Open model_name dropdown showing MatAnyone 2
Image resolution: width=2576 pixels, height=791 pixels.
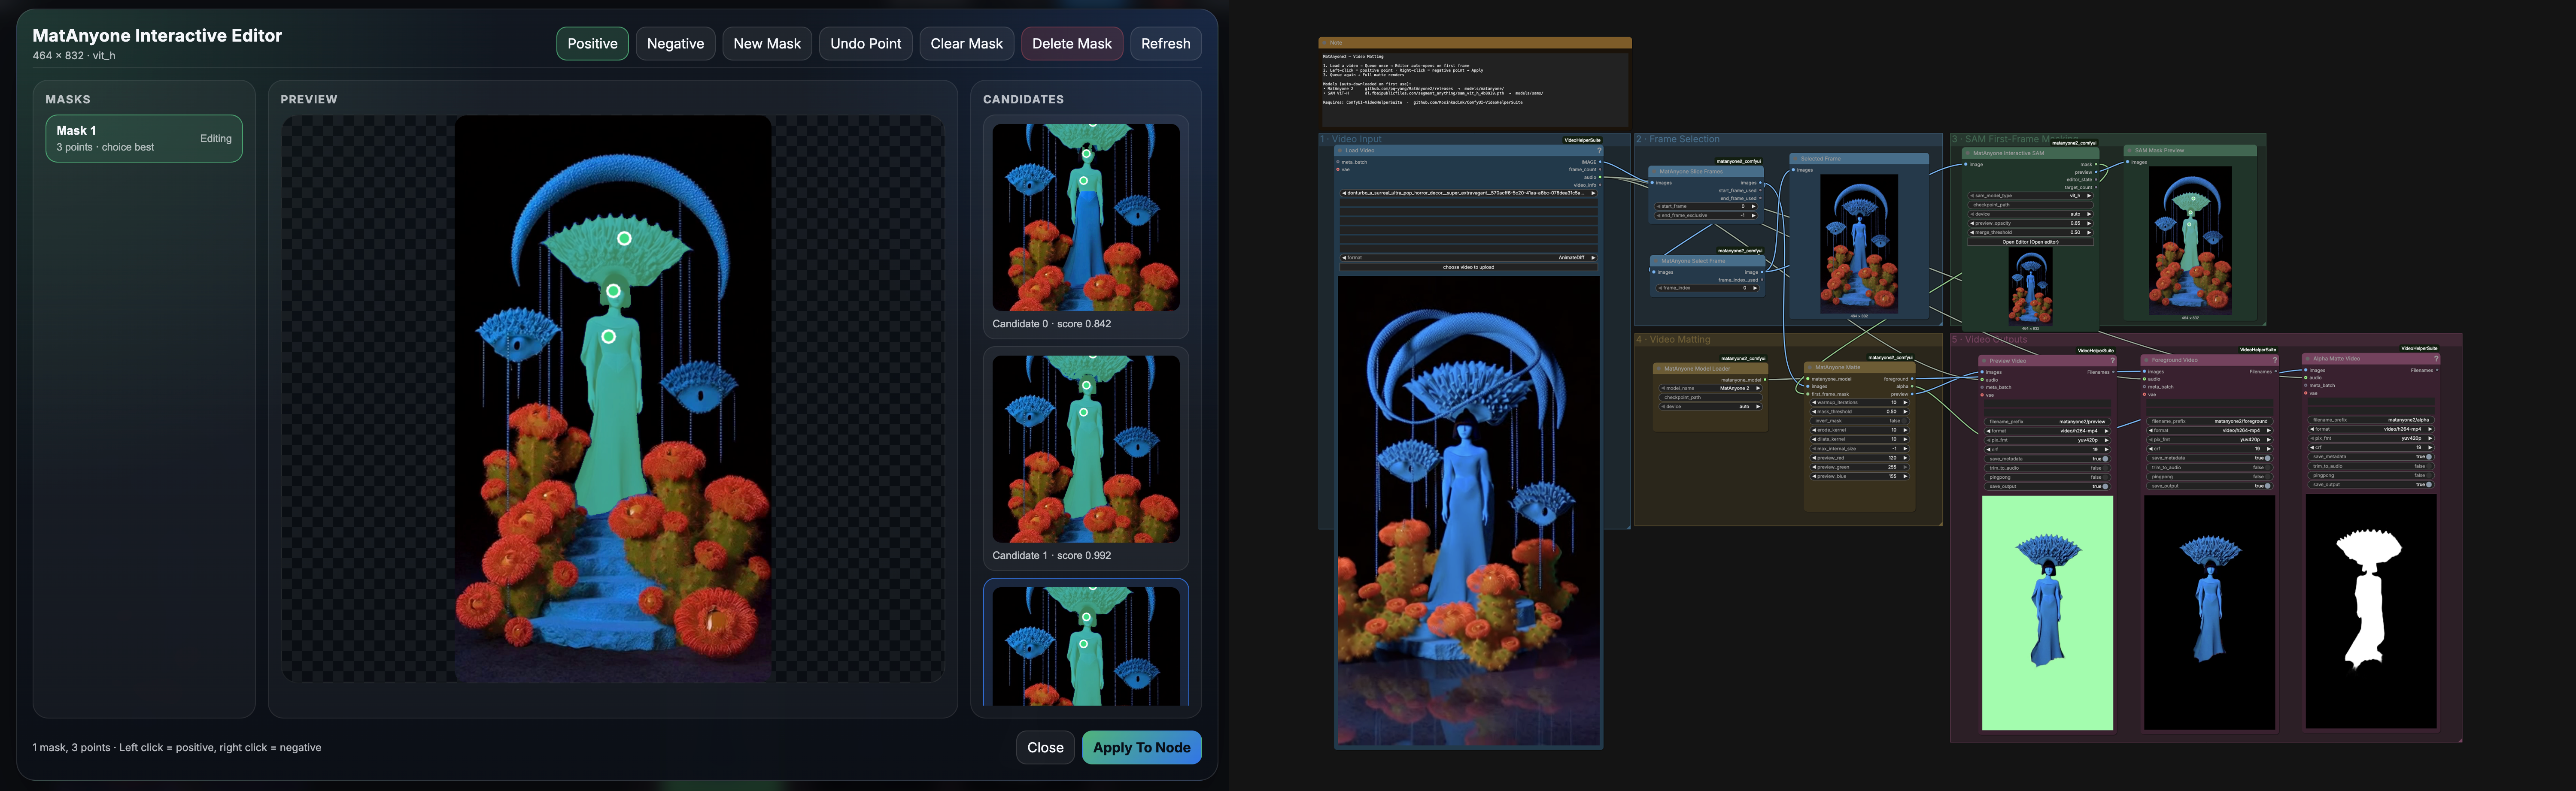1711,389
